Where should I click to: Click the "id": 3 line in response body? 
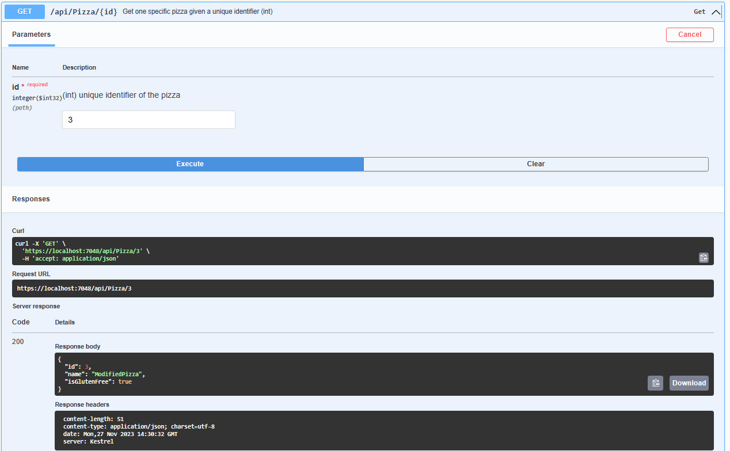(78, 366)
